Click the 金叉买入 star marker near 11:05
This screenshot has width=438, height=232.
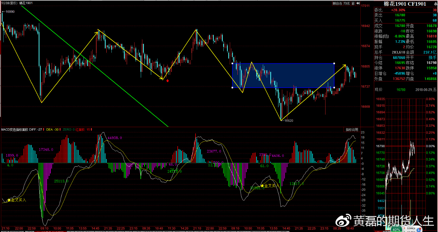pyautogui.click(x=262, y=186)
